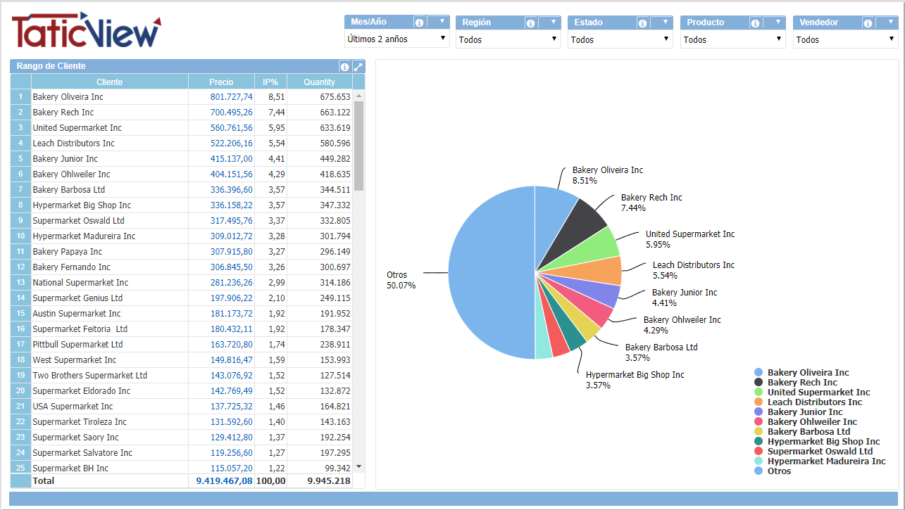Open info for Rango de Cliente table
905x510 pixels.
[344, 67]
